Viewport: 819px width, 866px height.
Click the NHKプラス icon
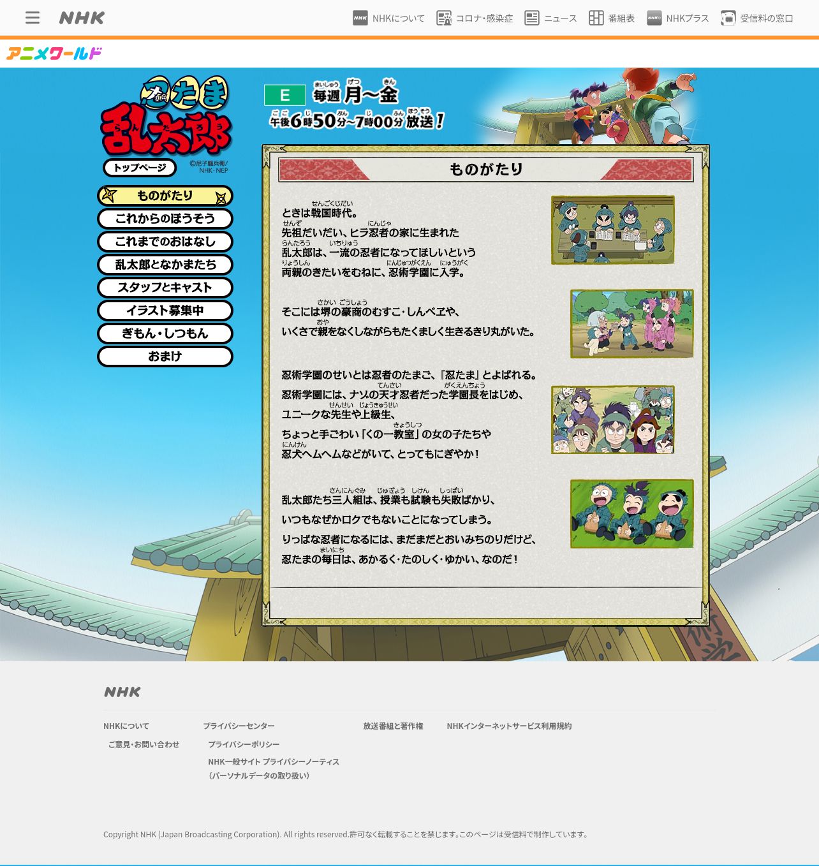654,18
